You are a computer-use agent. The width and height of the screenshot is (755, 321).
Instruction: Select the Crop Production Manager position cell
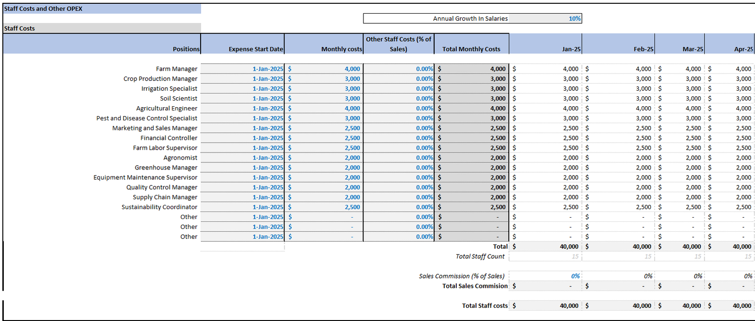tap(160, 79)
